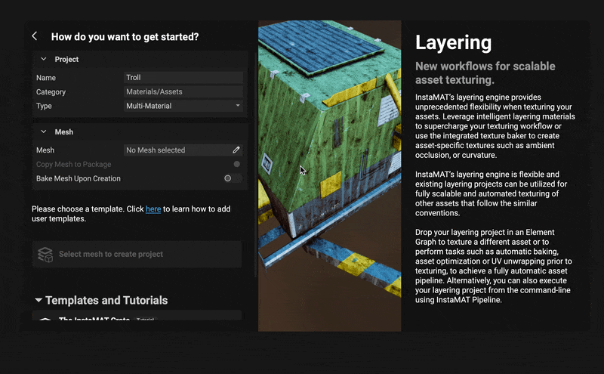The width and height of the screenshot is (604, 374).
Task: Click 'How do you want to get started?' title
Action: tap(125, 36)
